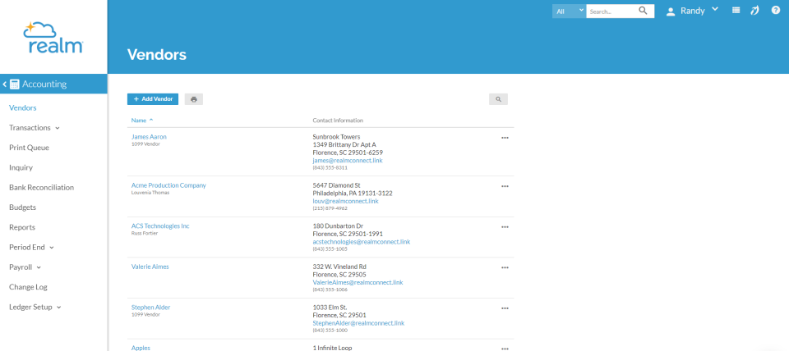
Task: Click the vendor list search icon
Action: pyautogui.click(x=498, y=99)
